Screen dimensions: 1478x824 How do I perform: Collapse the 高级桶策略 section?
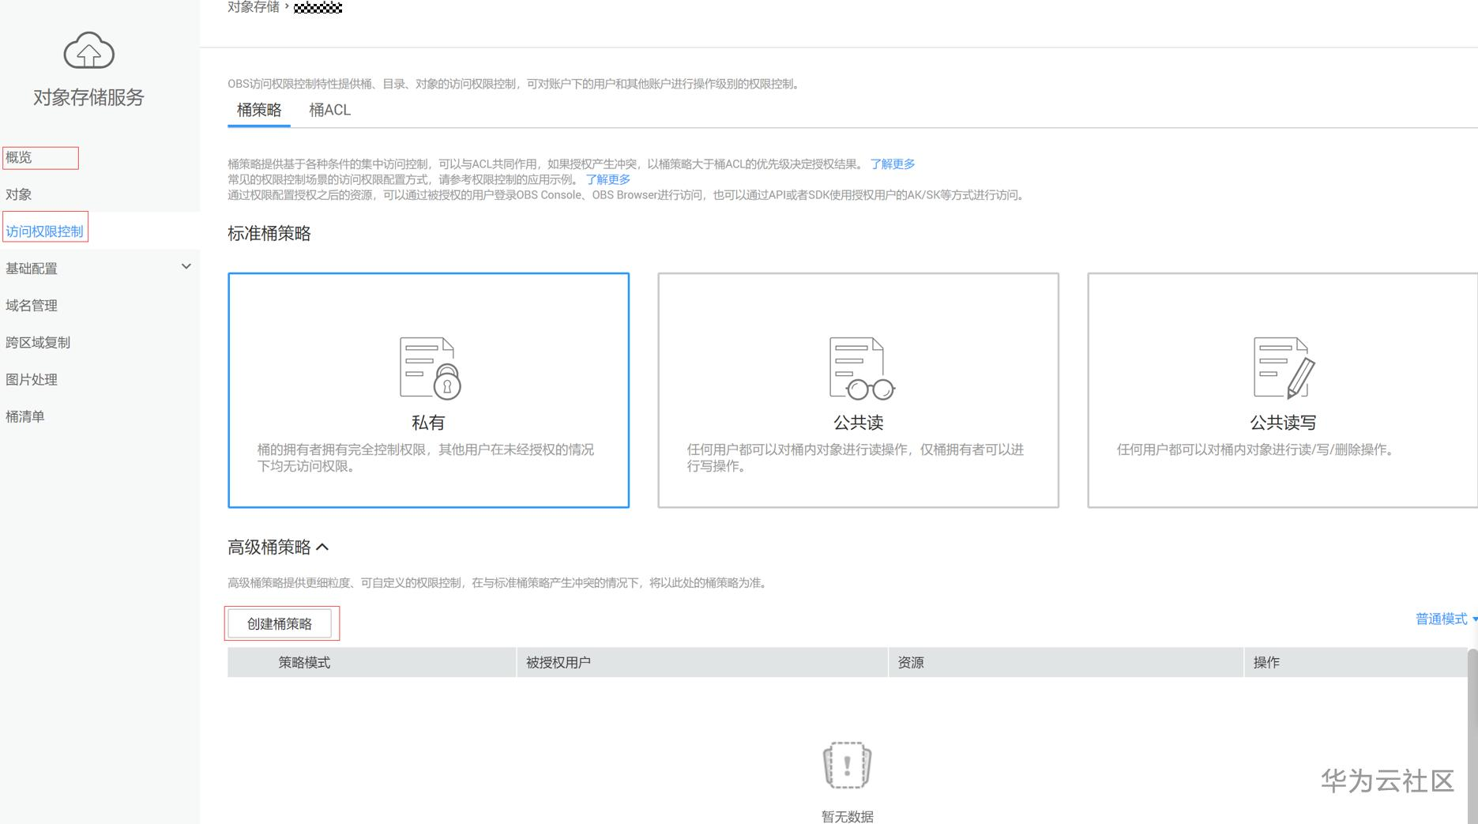tap(322, 547)
